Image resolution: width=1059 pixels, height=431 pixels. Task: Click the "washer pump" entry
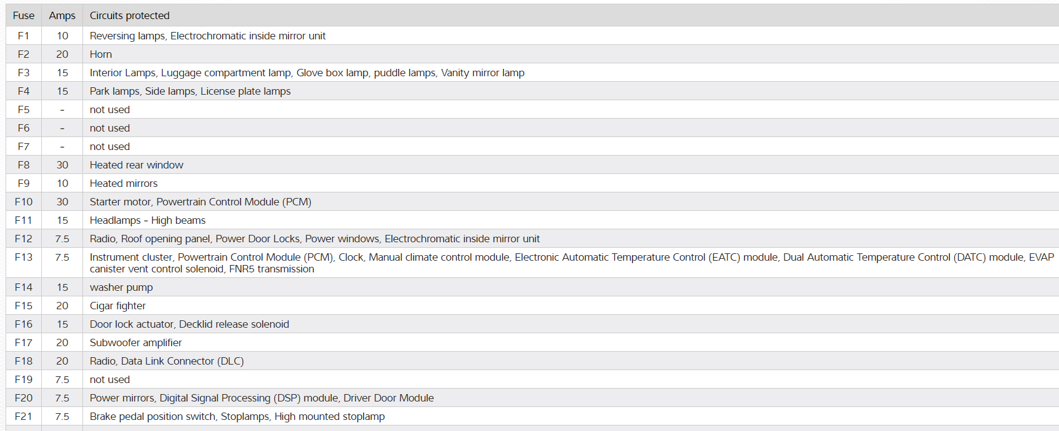pos(121,287)
